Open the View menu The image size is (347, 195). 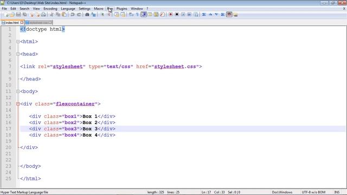point(36,9)
